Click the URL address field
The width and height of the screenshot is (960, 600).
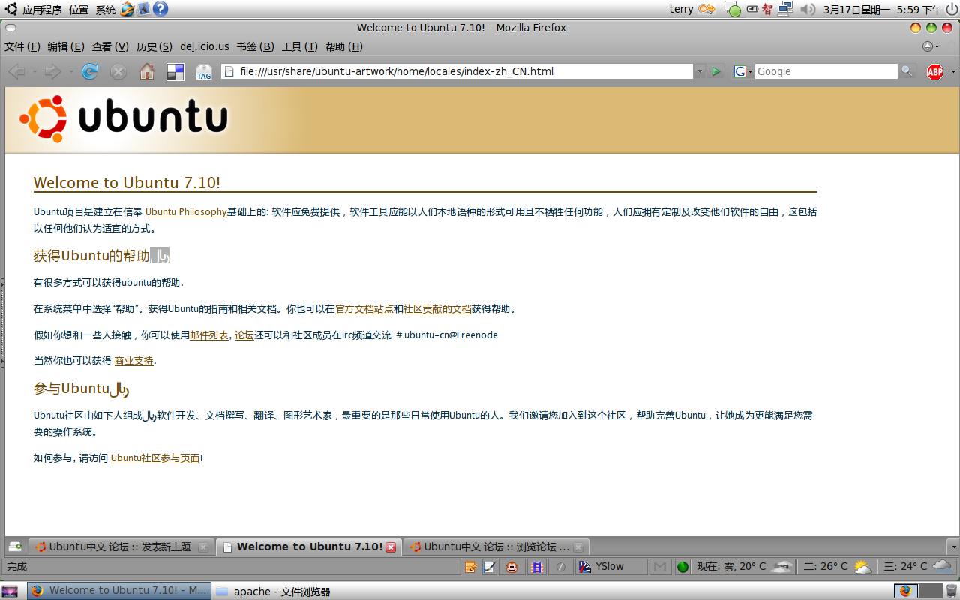click(457, 71)
